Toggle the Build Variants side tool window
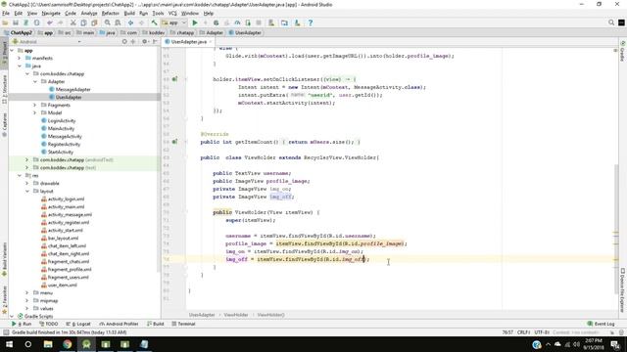627x352 pixels. click(x=4, y=259)
